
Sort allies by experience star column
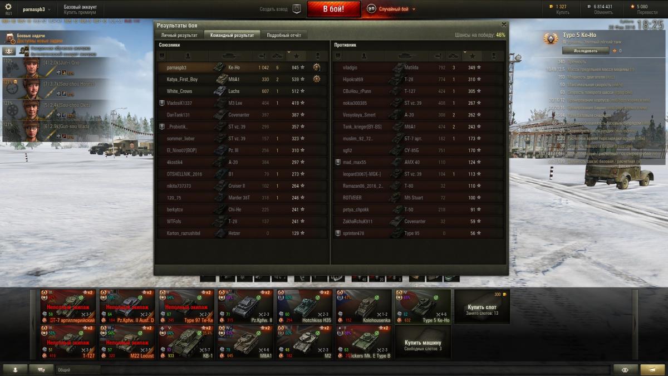(297, 56)
